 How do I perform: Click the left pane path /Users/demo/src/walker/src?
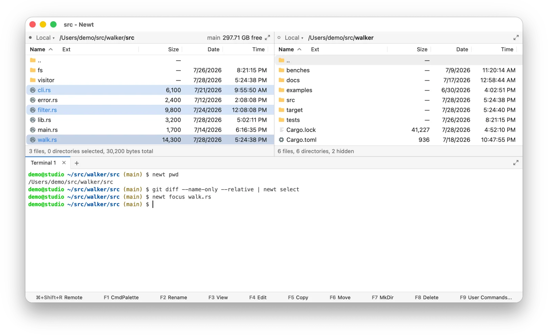coord(97,38)
